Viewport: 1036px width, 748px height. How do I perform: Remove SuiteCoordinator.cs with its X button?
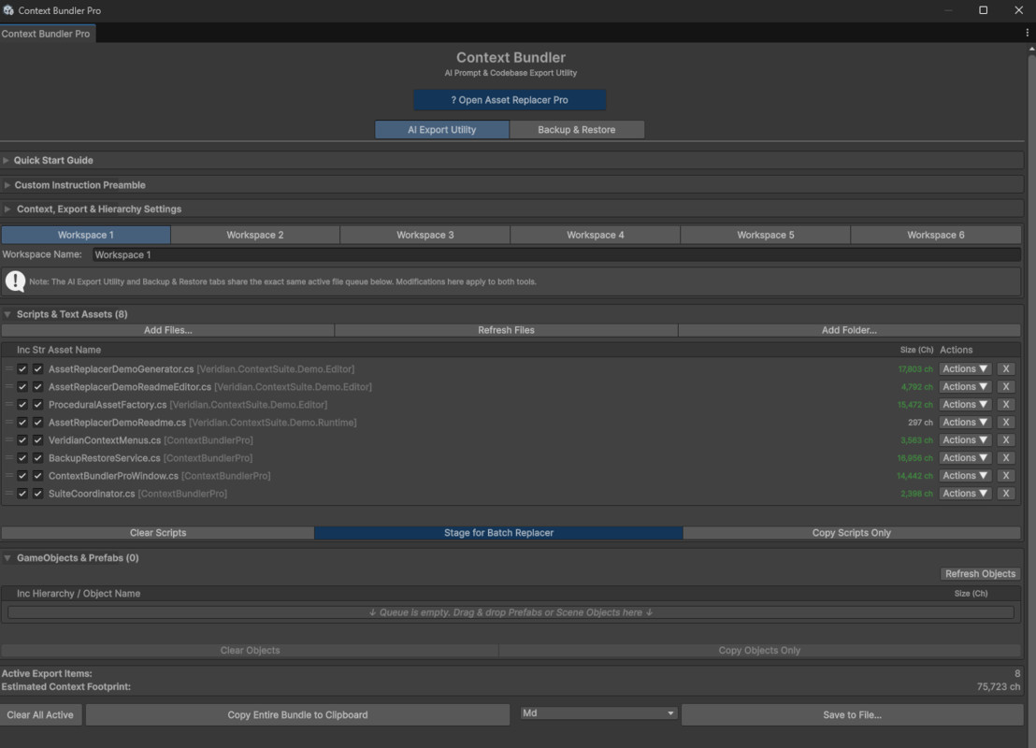[x=1005, y=494]
